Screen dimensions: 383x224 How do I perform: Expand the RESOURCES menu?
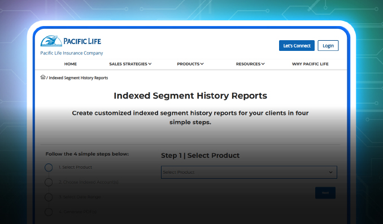tap(250, 64)
